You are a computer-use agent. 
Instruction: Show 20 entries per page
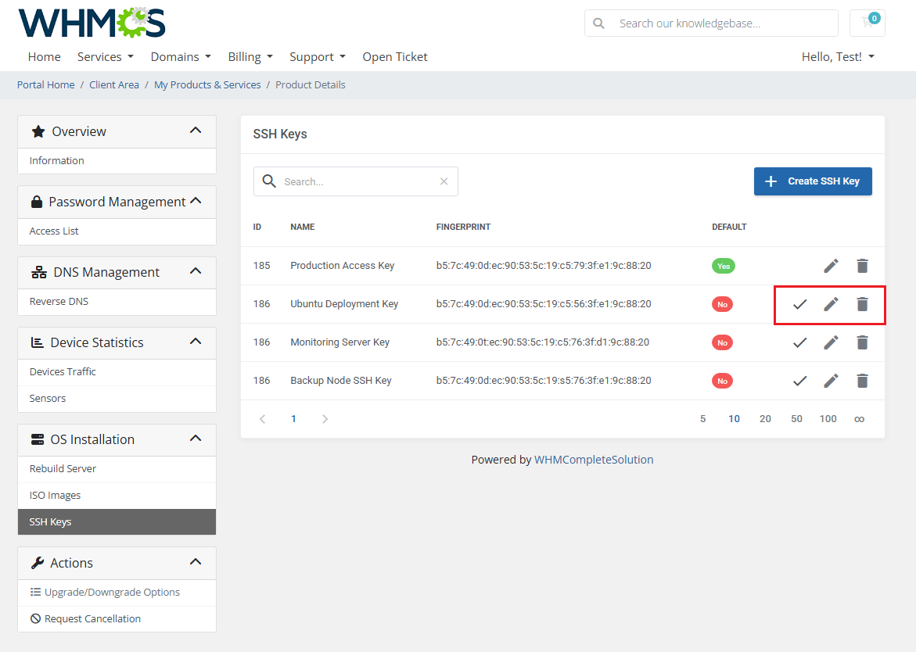click(765, 419)
